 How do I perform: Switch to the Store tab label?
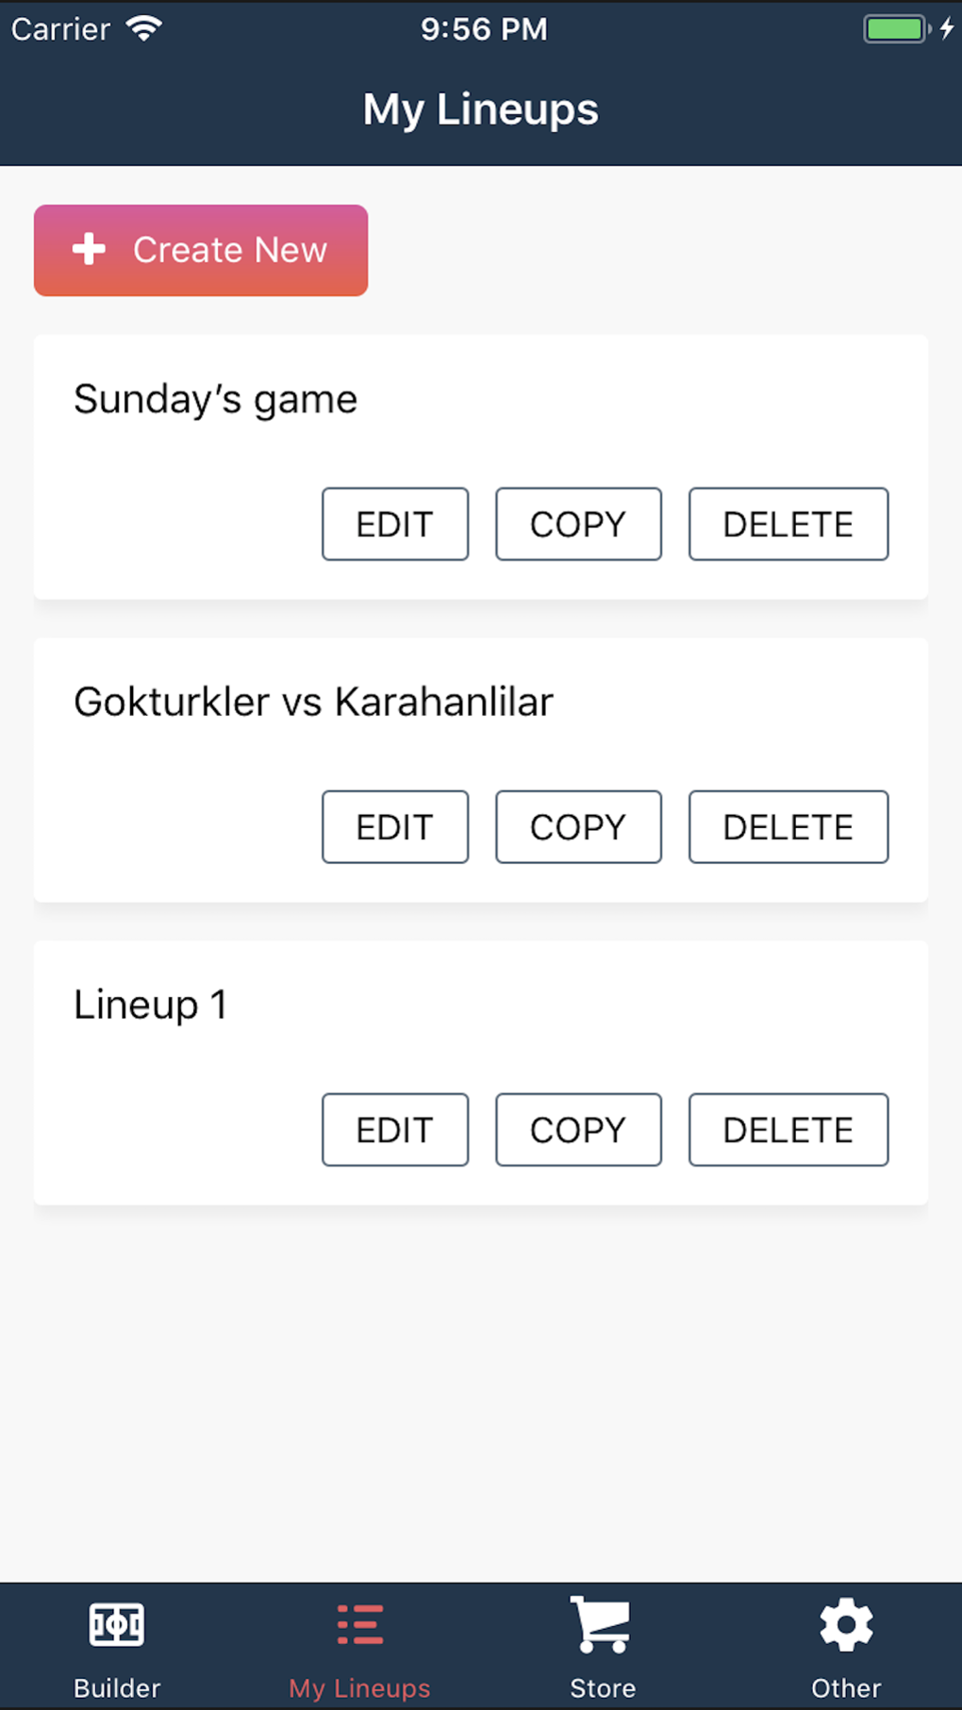(x=603, y=1687)
